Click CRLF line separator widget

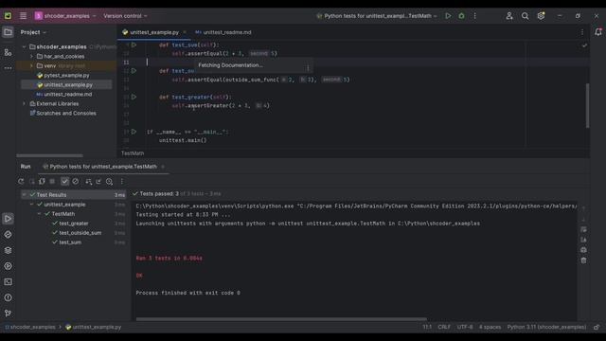coord(444,327)
